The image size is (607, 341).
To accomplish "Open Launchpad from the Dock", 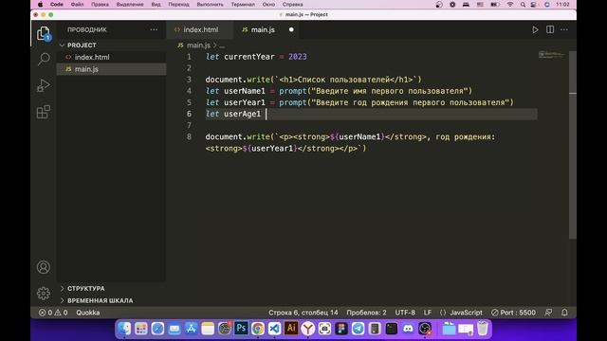I will point(141,329).
